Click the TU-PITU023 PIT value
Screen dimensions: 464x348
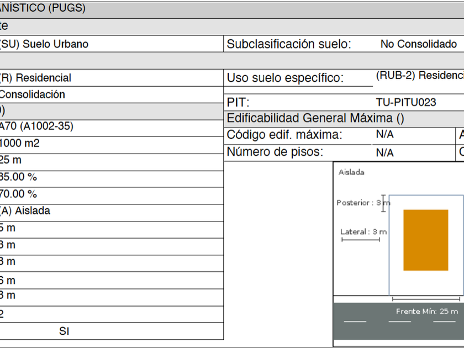coord(405,102)
